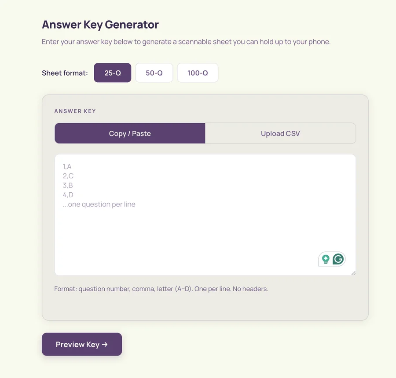Pick the 100-Q sheet format option

pyautogui.click(x=198, y=73)
